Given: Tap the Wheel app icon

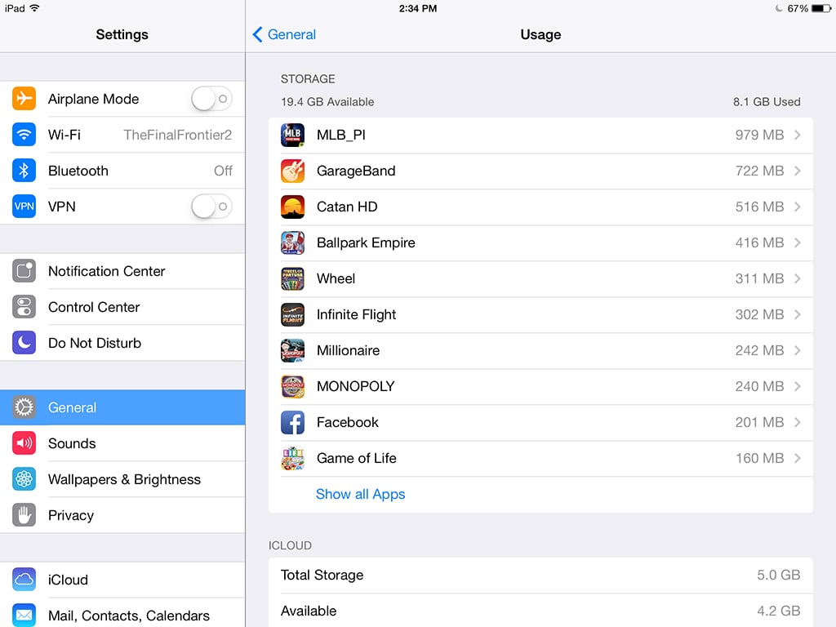Looking at the screenshot, I should 293,278.
